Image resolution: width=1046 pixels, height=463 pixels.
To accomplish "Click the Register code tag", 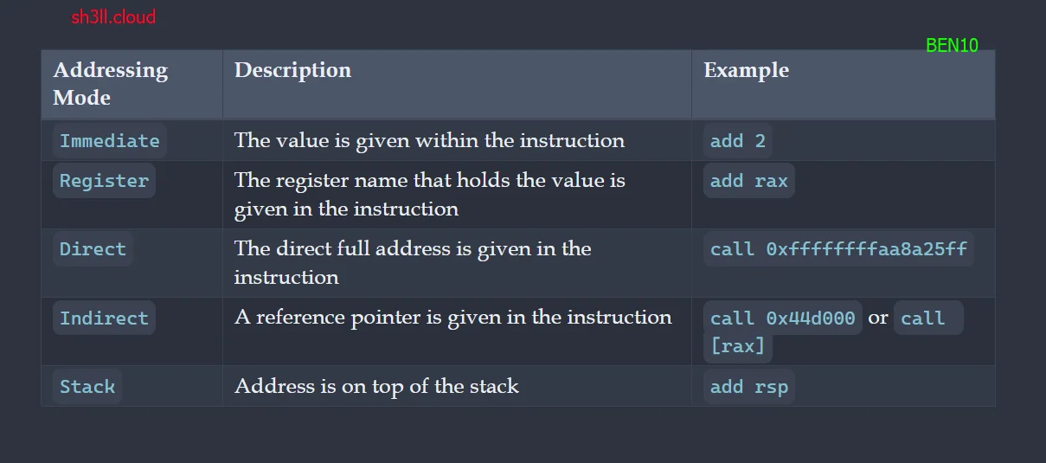I will [104, 181].
